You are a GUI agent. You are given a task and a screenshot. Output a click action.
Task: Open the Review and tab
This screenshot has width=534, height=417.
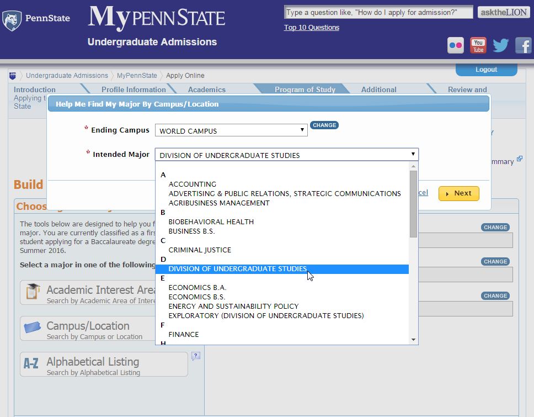pyautogui.click(x=467, y=89)
